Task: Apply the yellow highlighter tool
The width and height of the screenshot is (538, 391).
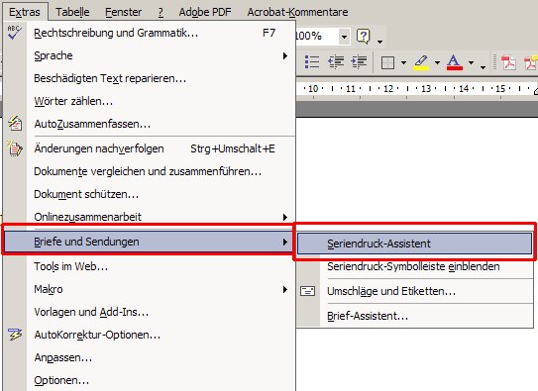Action: (421, 62)
